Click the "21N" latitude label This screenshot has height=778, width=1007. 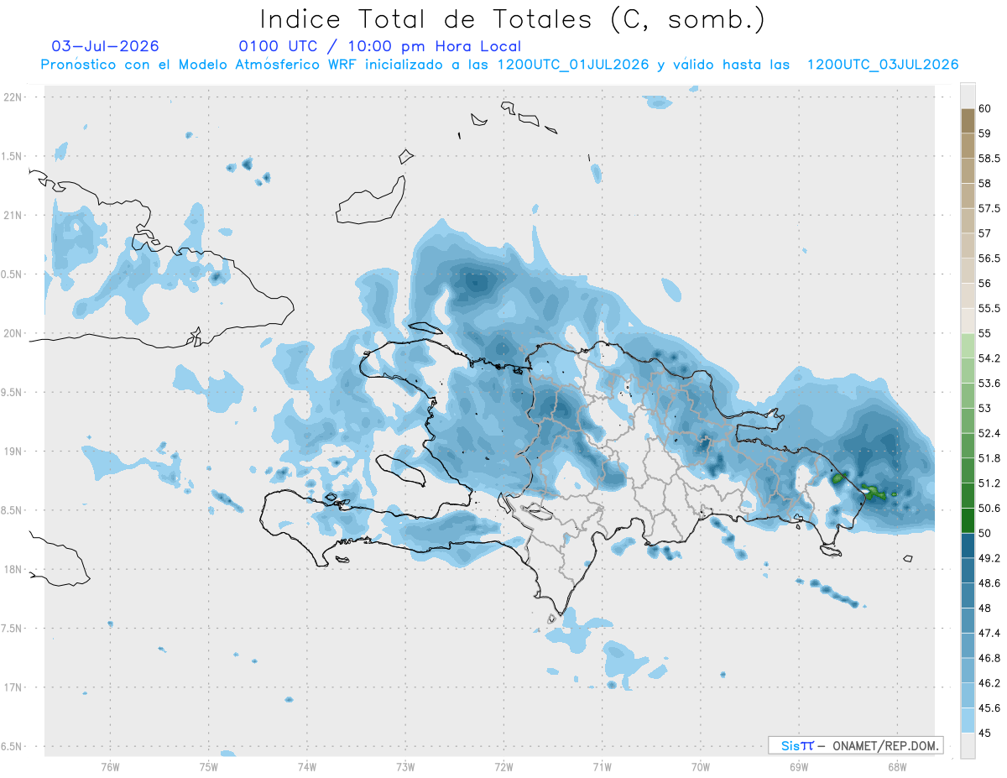coord(13,215)
